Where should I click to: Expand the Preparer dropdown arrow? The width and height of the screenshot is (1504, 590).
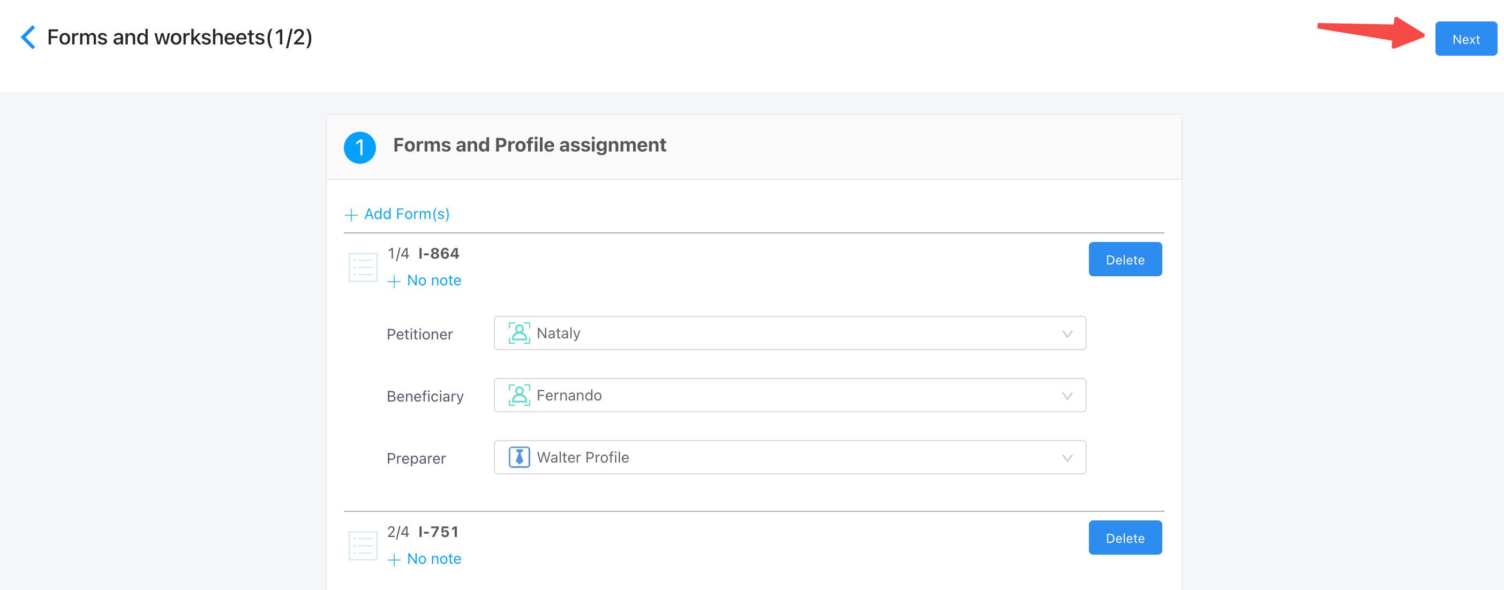coord(1067,458)
